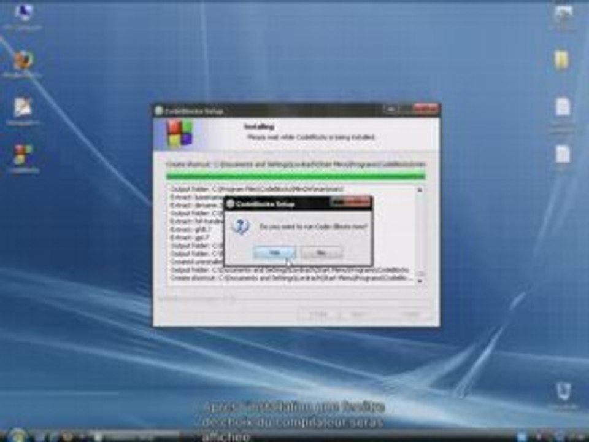Click the 'Do you want to run Code::Blocks now?' message
Image resolution: width=589 pixels, height=442 pixels.
pos(314,227)
